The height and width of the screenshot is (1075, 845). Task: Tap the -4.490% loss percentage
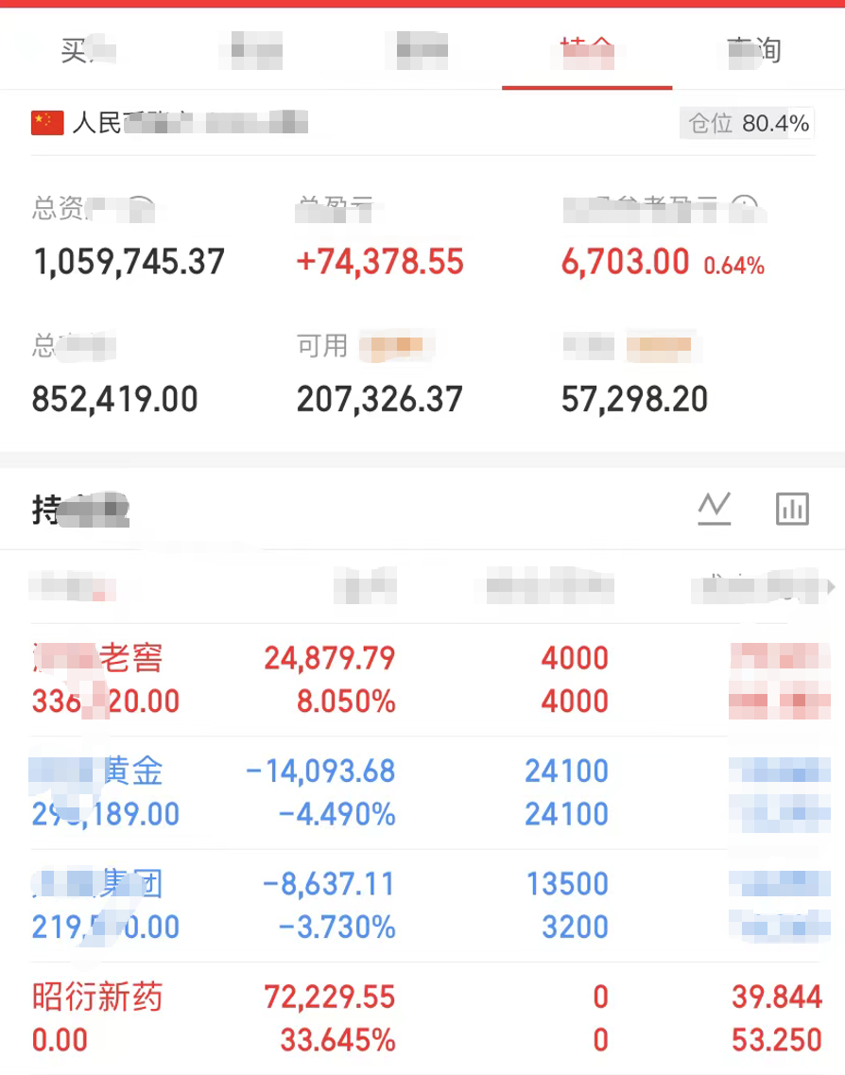337,814
